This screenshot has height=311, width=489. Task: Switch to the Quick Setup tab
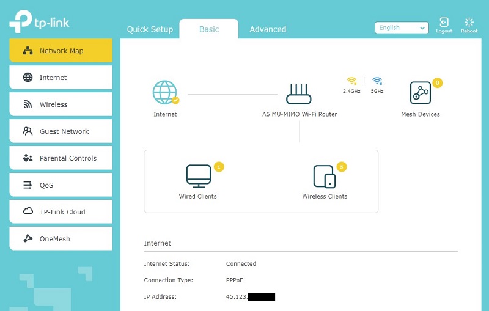tap(150, 29)
